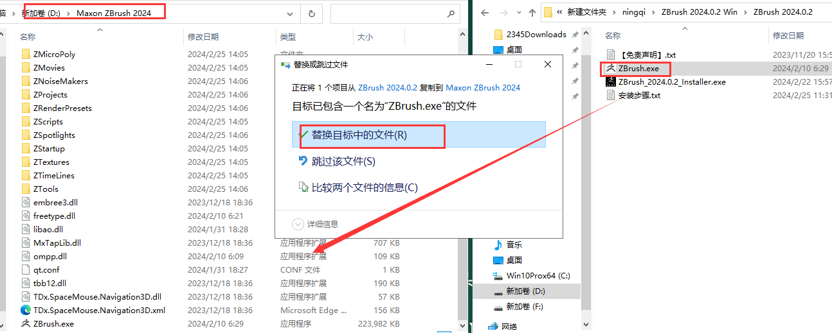Open 2345Downloads in the navigation pane

(x=536, y=34)
